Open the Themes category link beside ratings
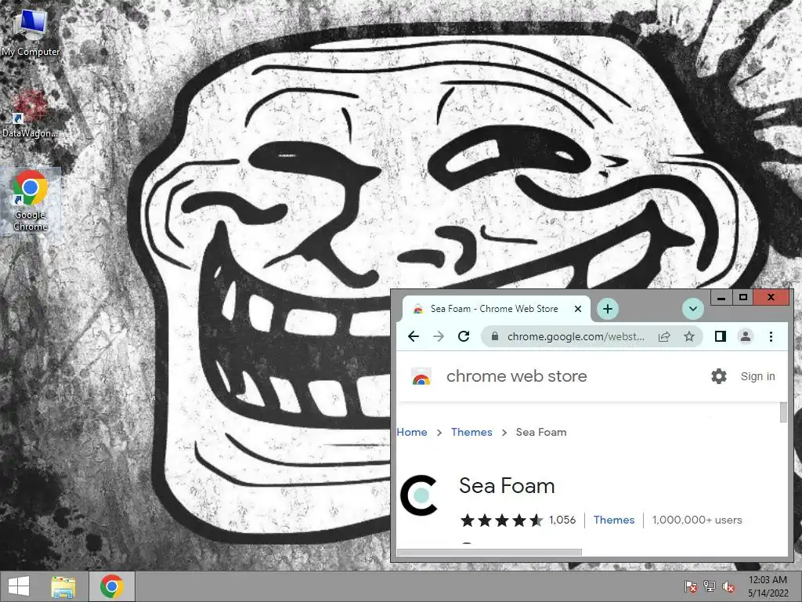 click(x=614, y=520)
